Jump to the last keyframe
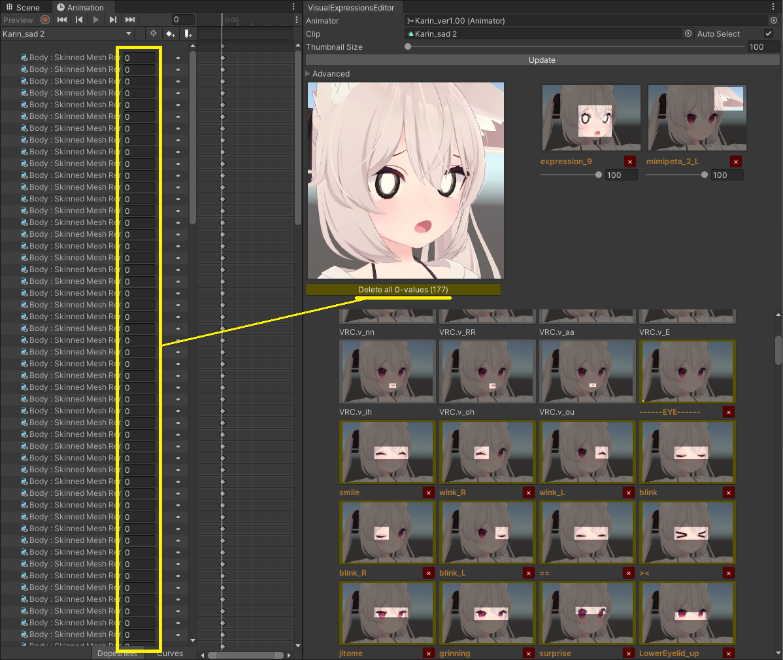 (130, 20)
